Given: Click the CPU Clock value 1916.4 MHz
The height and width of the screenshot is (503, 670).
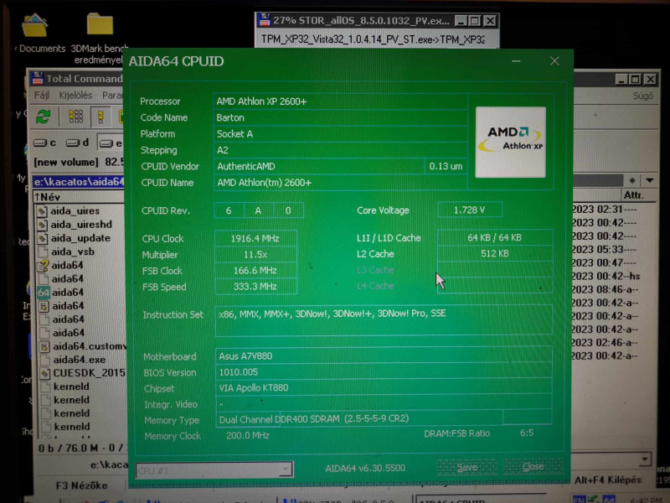Looking at the screenshot, I should (x=255, y=239).
